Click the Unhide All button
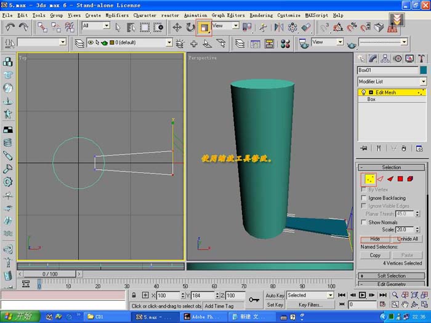The height and width of the screenshot is (323, 431). tap(408, 239)
